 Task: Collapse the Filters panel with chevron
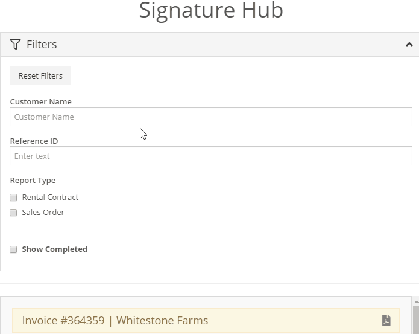(409, 45)
